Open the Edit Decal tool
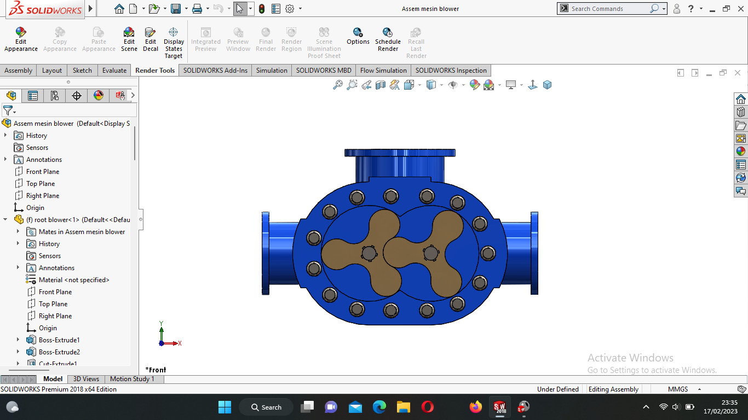Image resolution: width=748 pixels, height=420 pixels. click(x=151, y=40)
